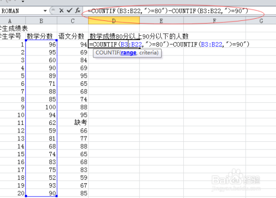Select math score 90 for student 4
This screenshot has width=276, height=198.
pos(41,68)
